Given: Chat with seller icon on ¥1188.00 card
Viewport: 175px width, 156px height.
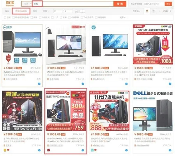Looking at the screenshot, I should [x=126, y=150].
